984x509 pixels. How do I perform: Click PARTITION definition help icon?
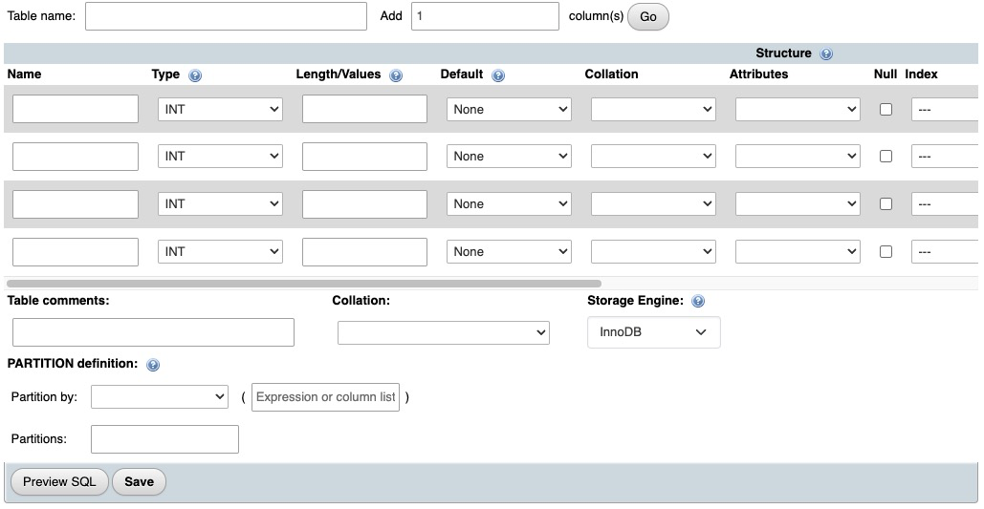pyautogui.click(x=153, y=365)
